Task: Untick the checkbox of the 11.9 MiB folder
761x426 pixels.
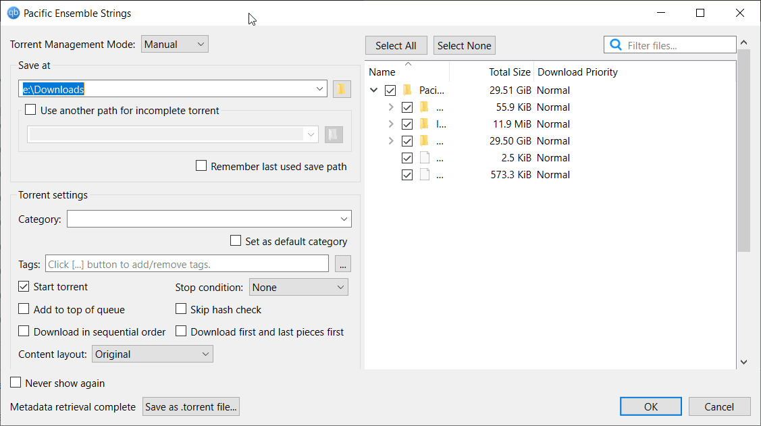Action: 407,124
